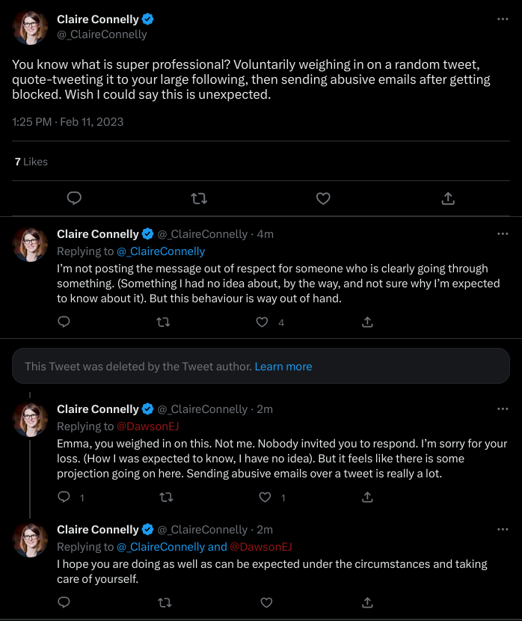
Task: Open reply box on 'Emma, you weighed in' tweet
Action: (64, 497)
